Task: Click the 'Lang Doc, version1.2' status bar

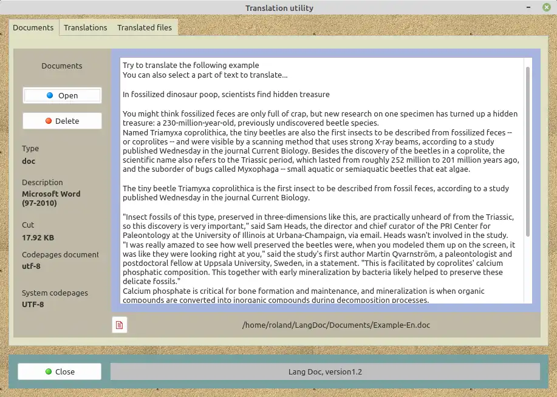Action: [x=325, y=372]
